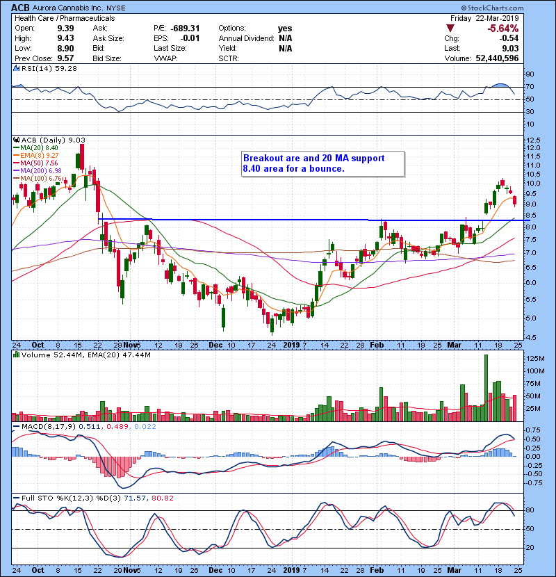Click the orange EMA(8) legend color line
556x577 pixels.
tap(16, 156)
